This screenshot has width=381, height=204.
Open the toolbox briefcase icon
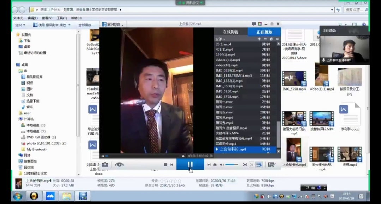click(x=105, y=164)
